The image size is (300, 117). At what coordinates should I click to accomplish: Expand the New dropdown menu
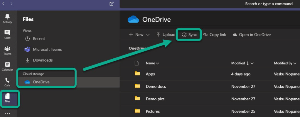coord(139,35)
